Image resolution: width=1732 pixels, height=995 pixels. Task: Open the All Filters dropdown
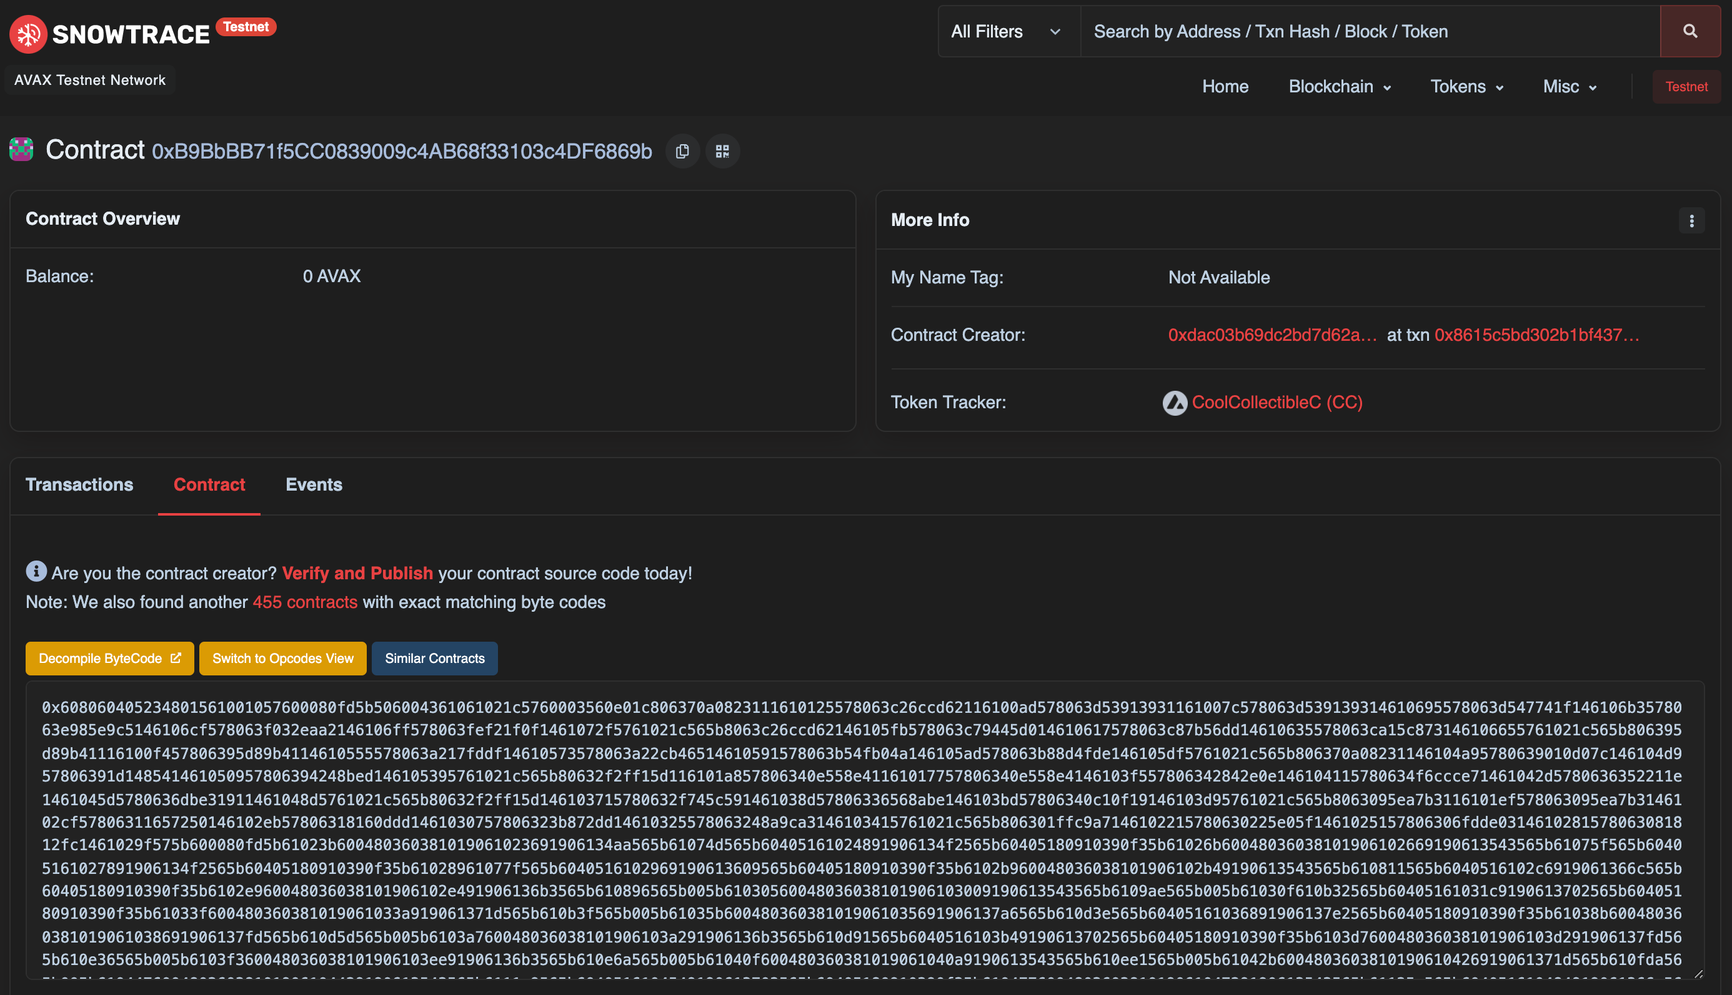coord(1008,31)
